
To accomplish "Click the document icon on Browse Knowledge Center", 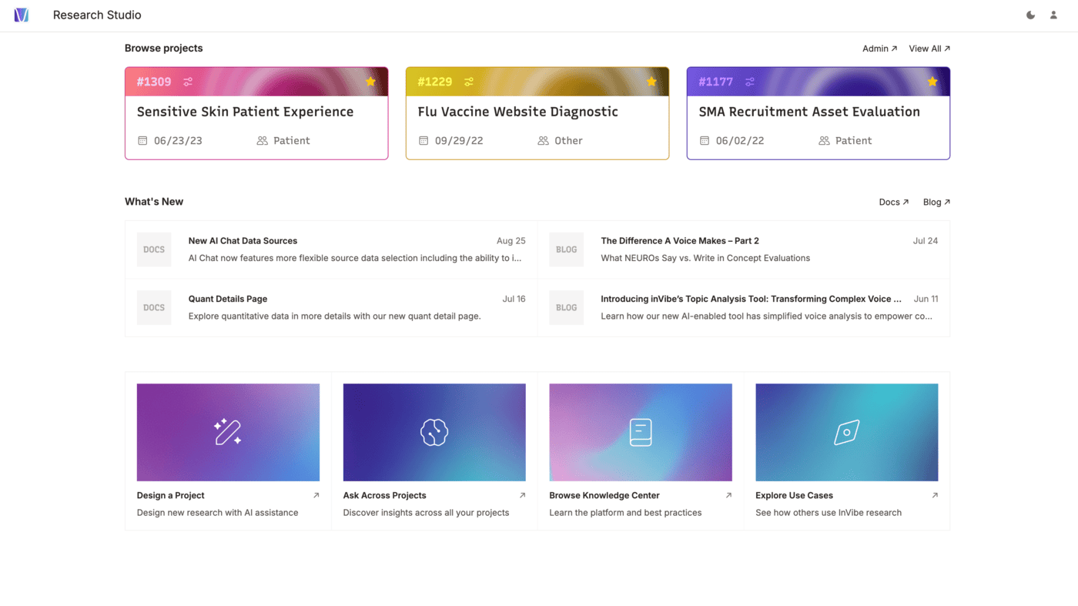I will click(x=640, y=432).
